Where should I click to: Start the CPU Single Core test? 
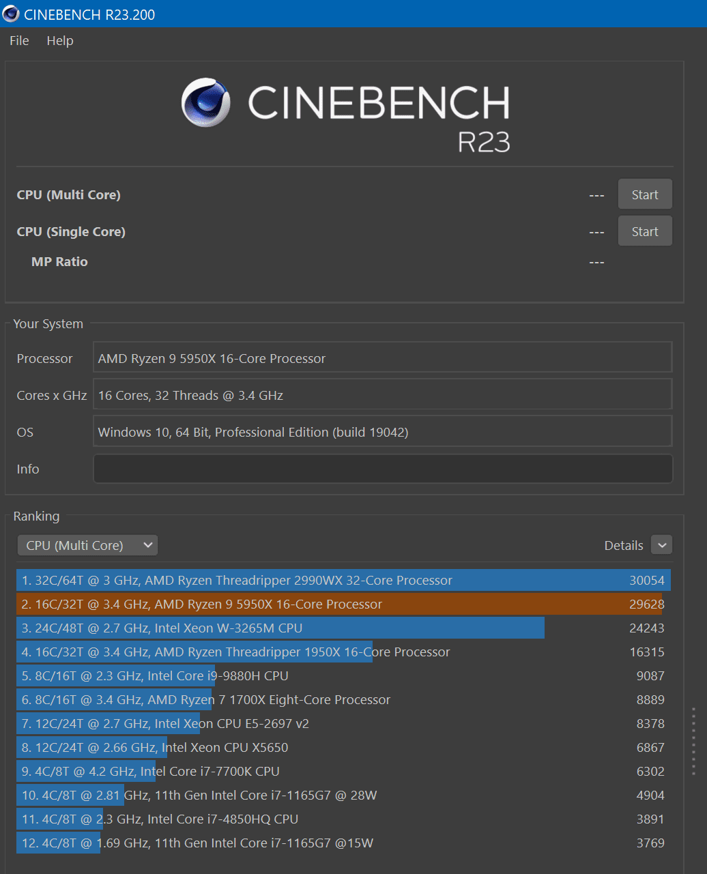click(x=644, y=231)
